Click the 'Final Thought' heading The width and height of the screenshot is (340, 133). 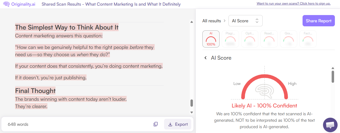[x=35, y=91]
